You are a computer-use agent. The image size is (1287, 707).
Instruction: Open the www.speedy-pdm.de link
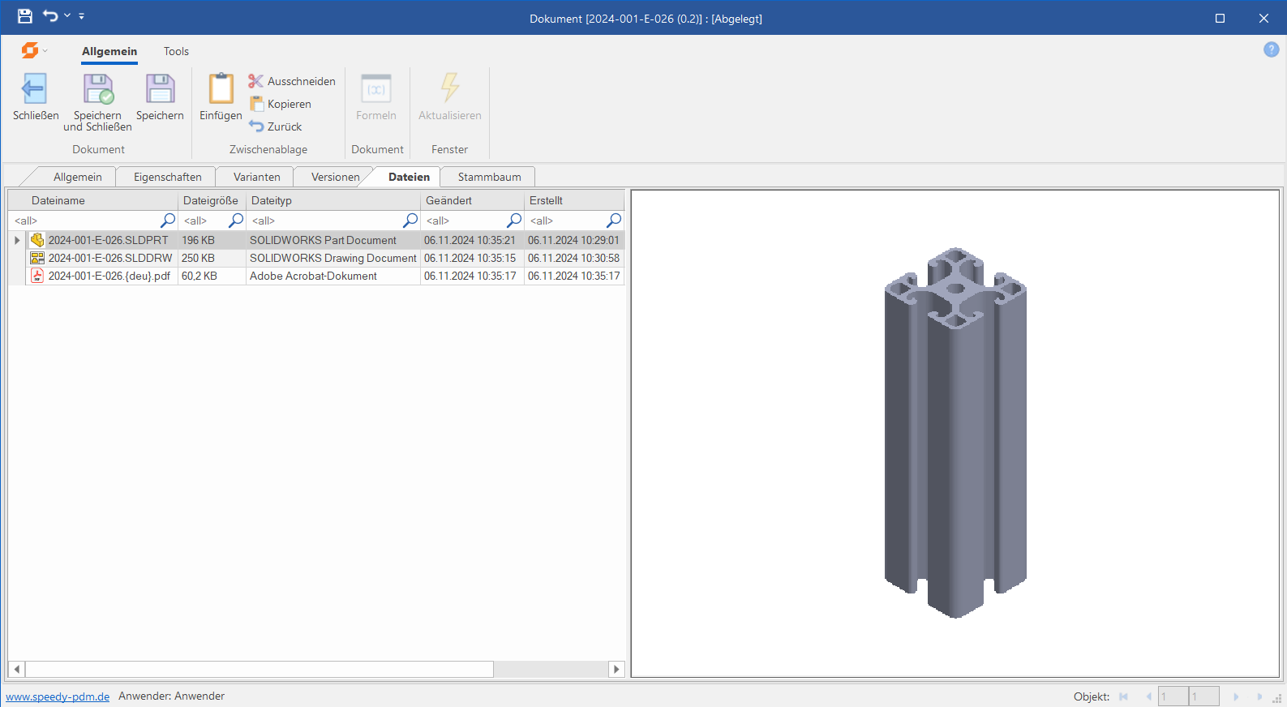pos(58,696)
